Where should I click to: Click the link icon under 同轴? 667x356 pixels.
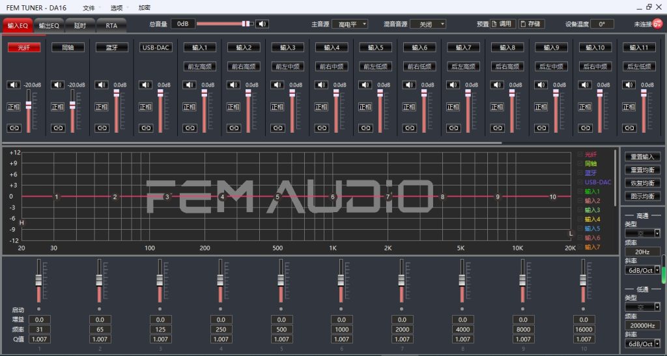click(x=58, y=128)
